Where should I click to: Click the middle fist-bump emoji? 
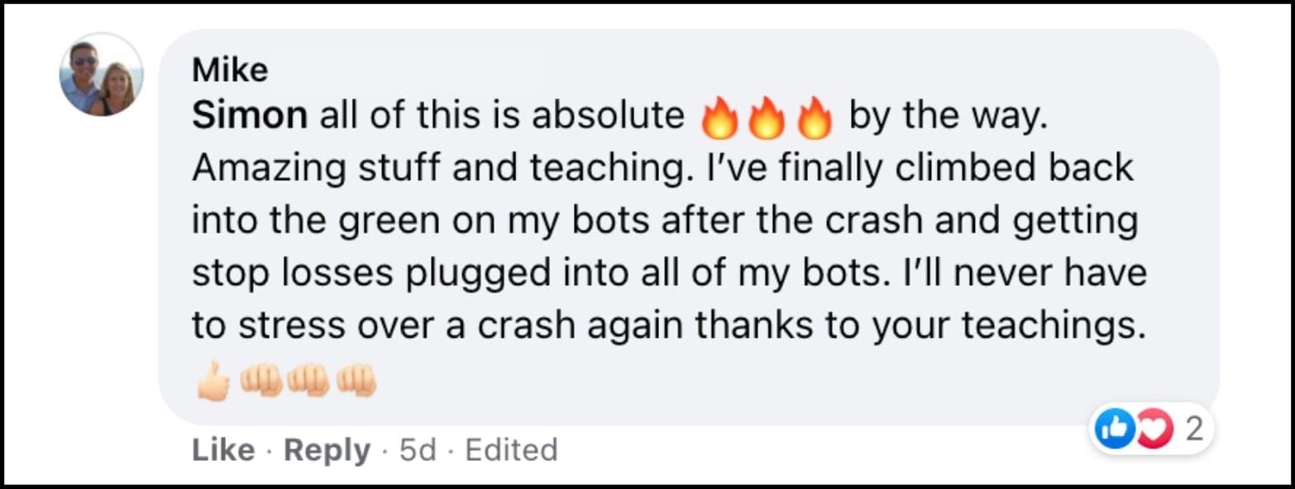(x=308, y=380)
